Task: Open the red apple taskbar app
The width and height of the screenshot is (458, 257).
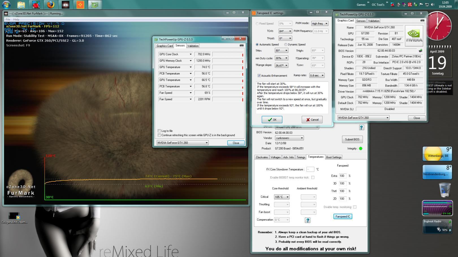Action: (36, 5)
